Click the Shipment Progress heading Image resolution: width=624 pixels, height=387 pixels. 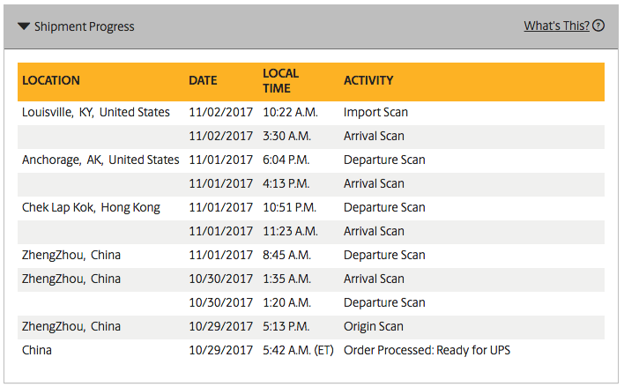click(84, 26)
